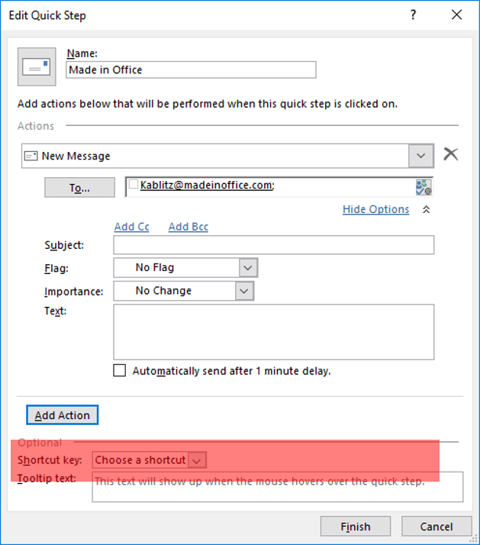Click the Help question mark button
The height and width of the screenshot is (545, 480).
click(x=413, y=15)
